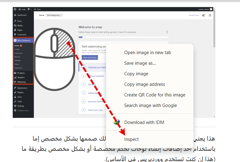Select the Home submenu under WooCommerce
The height and width of the screenshot is (162, 240).
[17, 46]
